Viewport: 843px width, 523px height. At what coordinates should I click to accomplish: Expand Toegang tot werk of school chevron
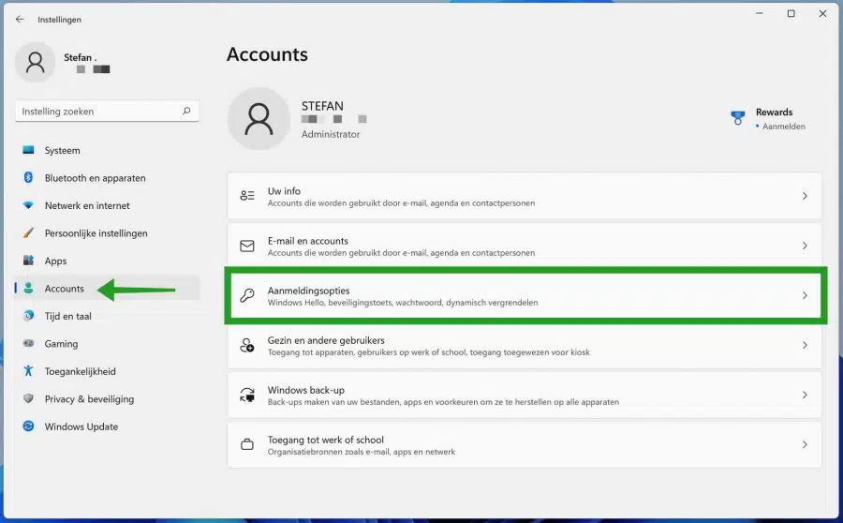(x=805, y=444)
